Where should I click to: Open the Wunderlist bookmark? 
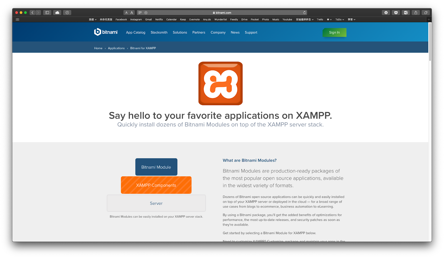click(x=221, y=19)
